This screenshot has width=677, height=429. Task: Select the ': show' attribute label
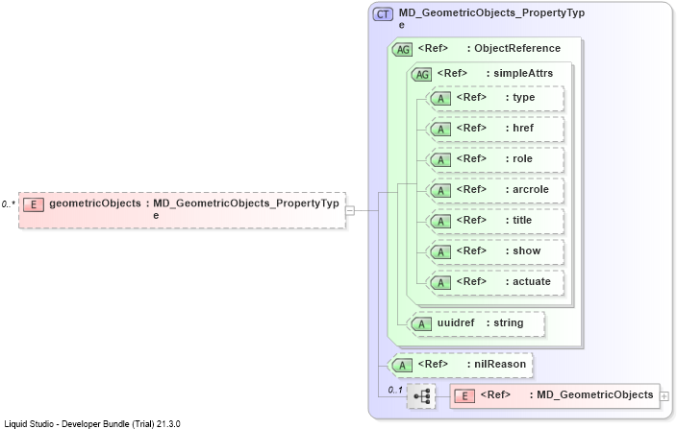pyautogui.click(x=523, y=250)
